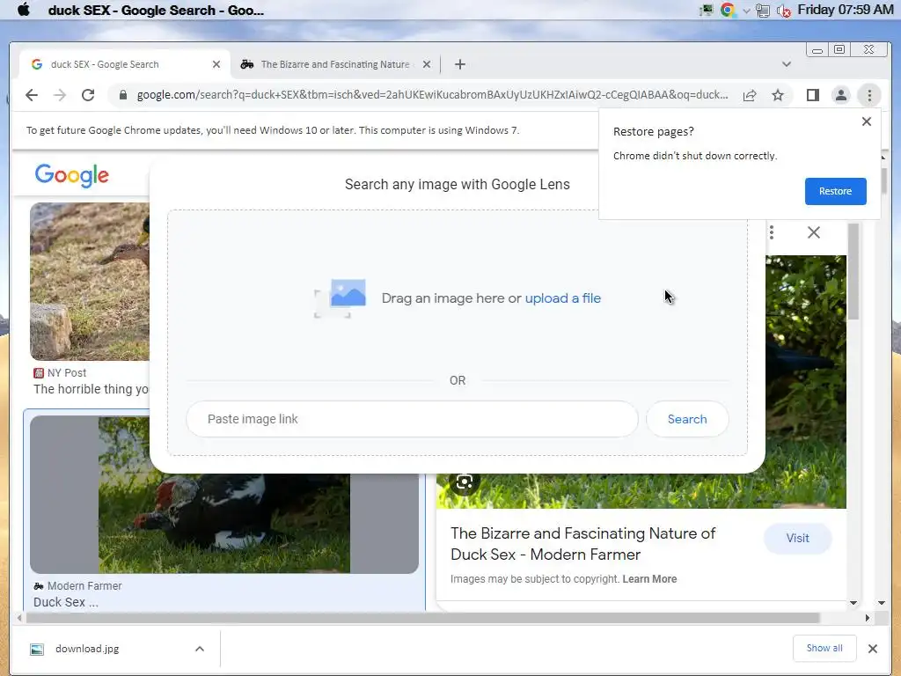Viewport: 901px width, 676px height.
Task: Open the image preview three-dot options
Action: (772, 232)
